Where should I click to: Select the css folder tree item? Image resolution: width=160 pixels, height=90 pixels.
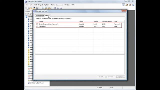point(31,19)
